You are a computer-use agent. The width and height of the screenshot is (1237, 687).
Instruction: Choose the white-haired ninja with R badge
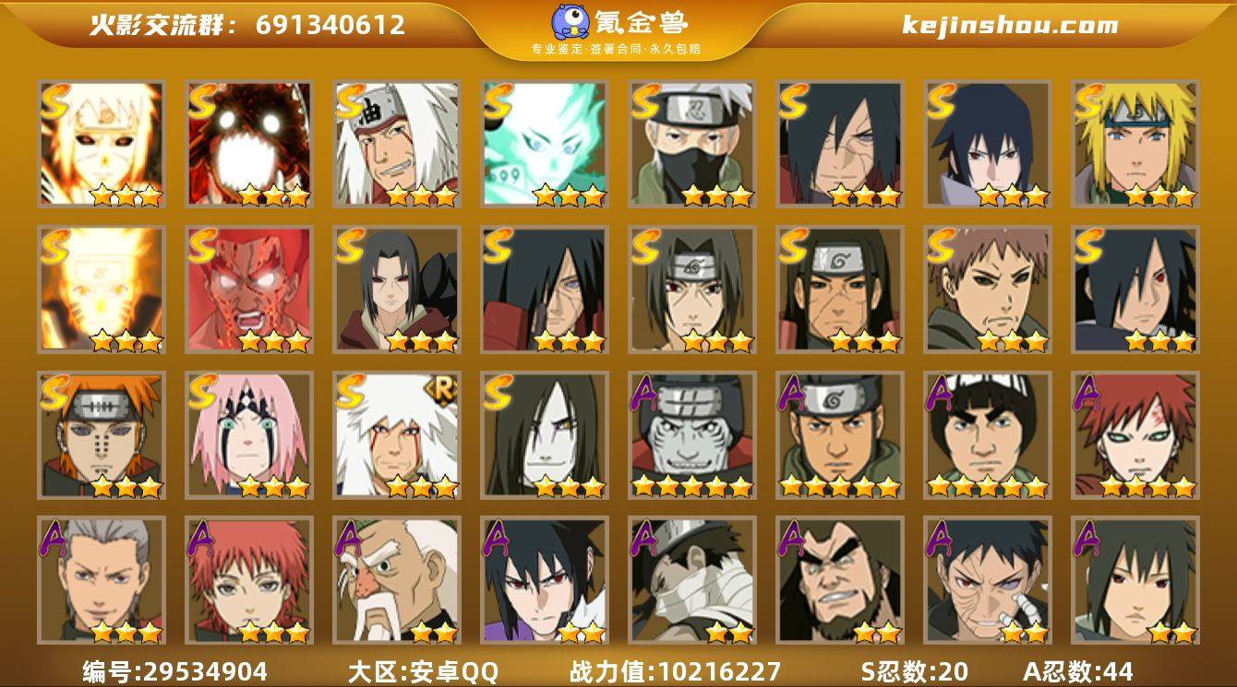tap(396, 435)
